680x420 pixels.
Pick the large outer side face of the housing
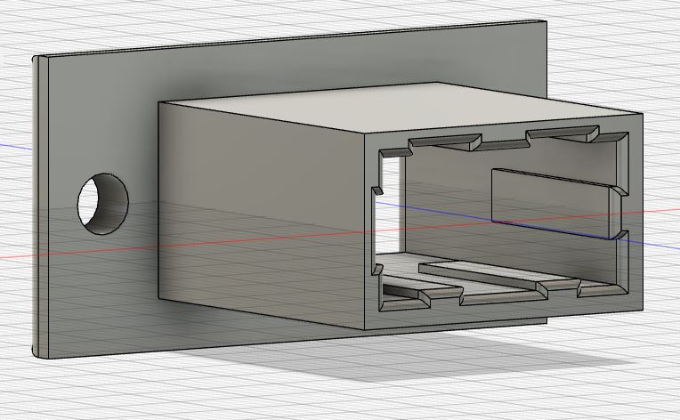click(262, 214)
